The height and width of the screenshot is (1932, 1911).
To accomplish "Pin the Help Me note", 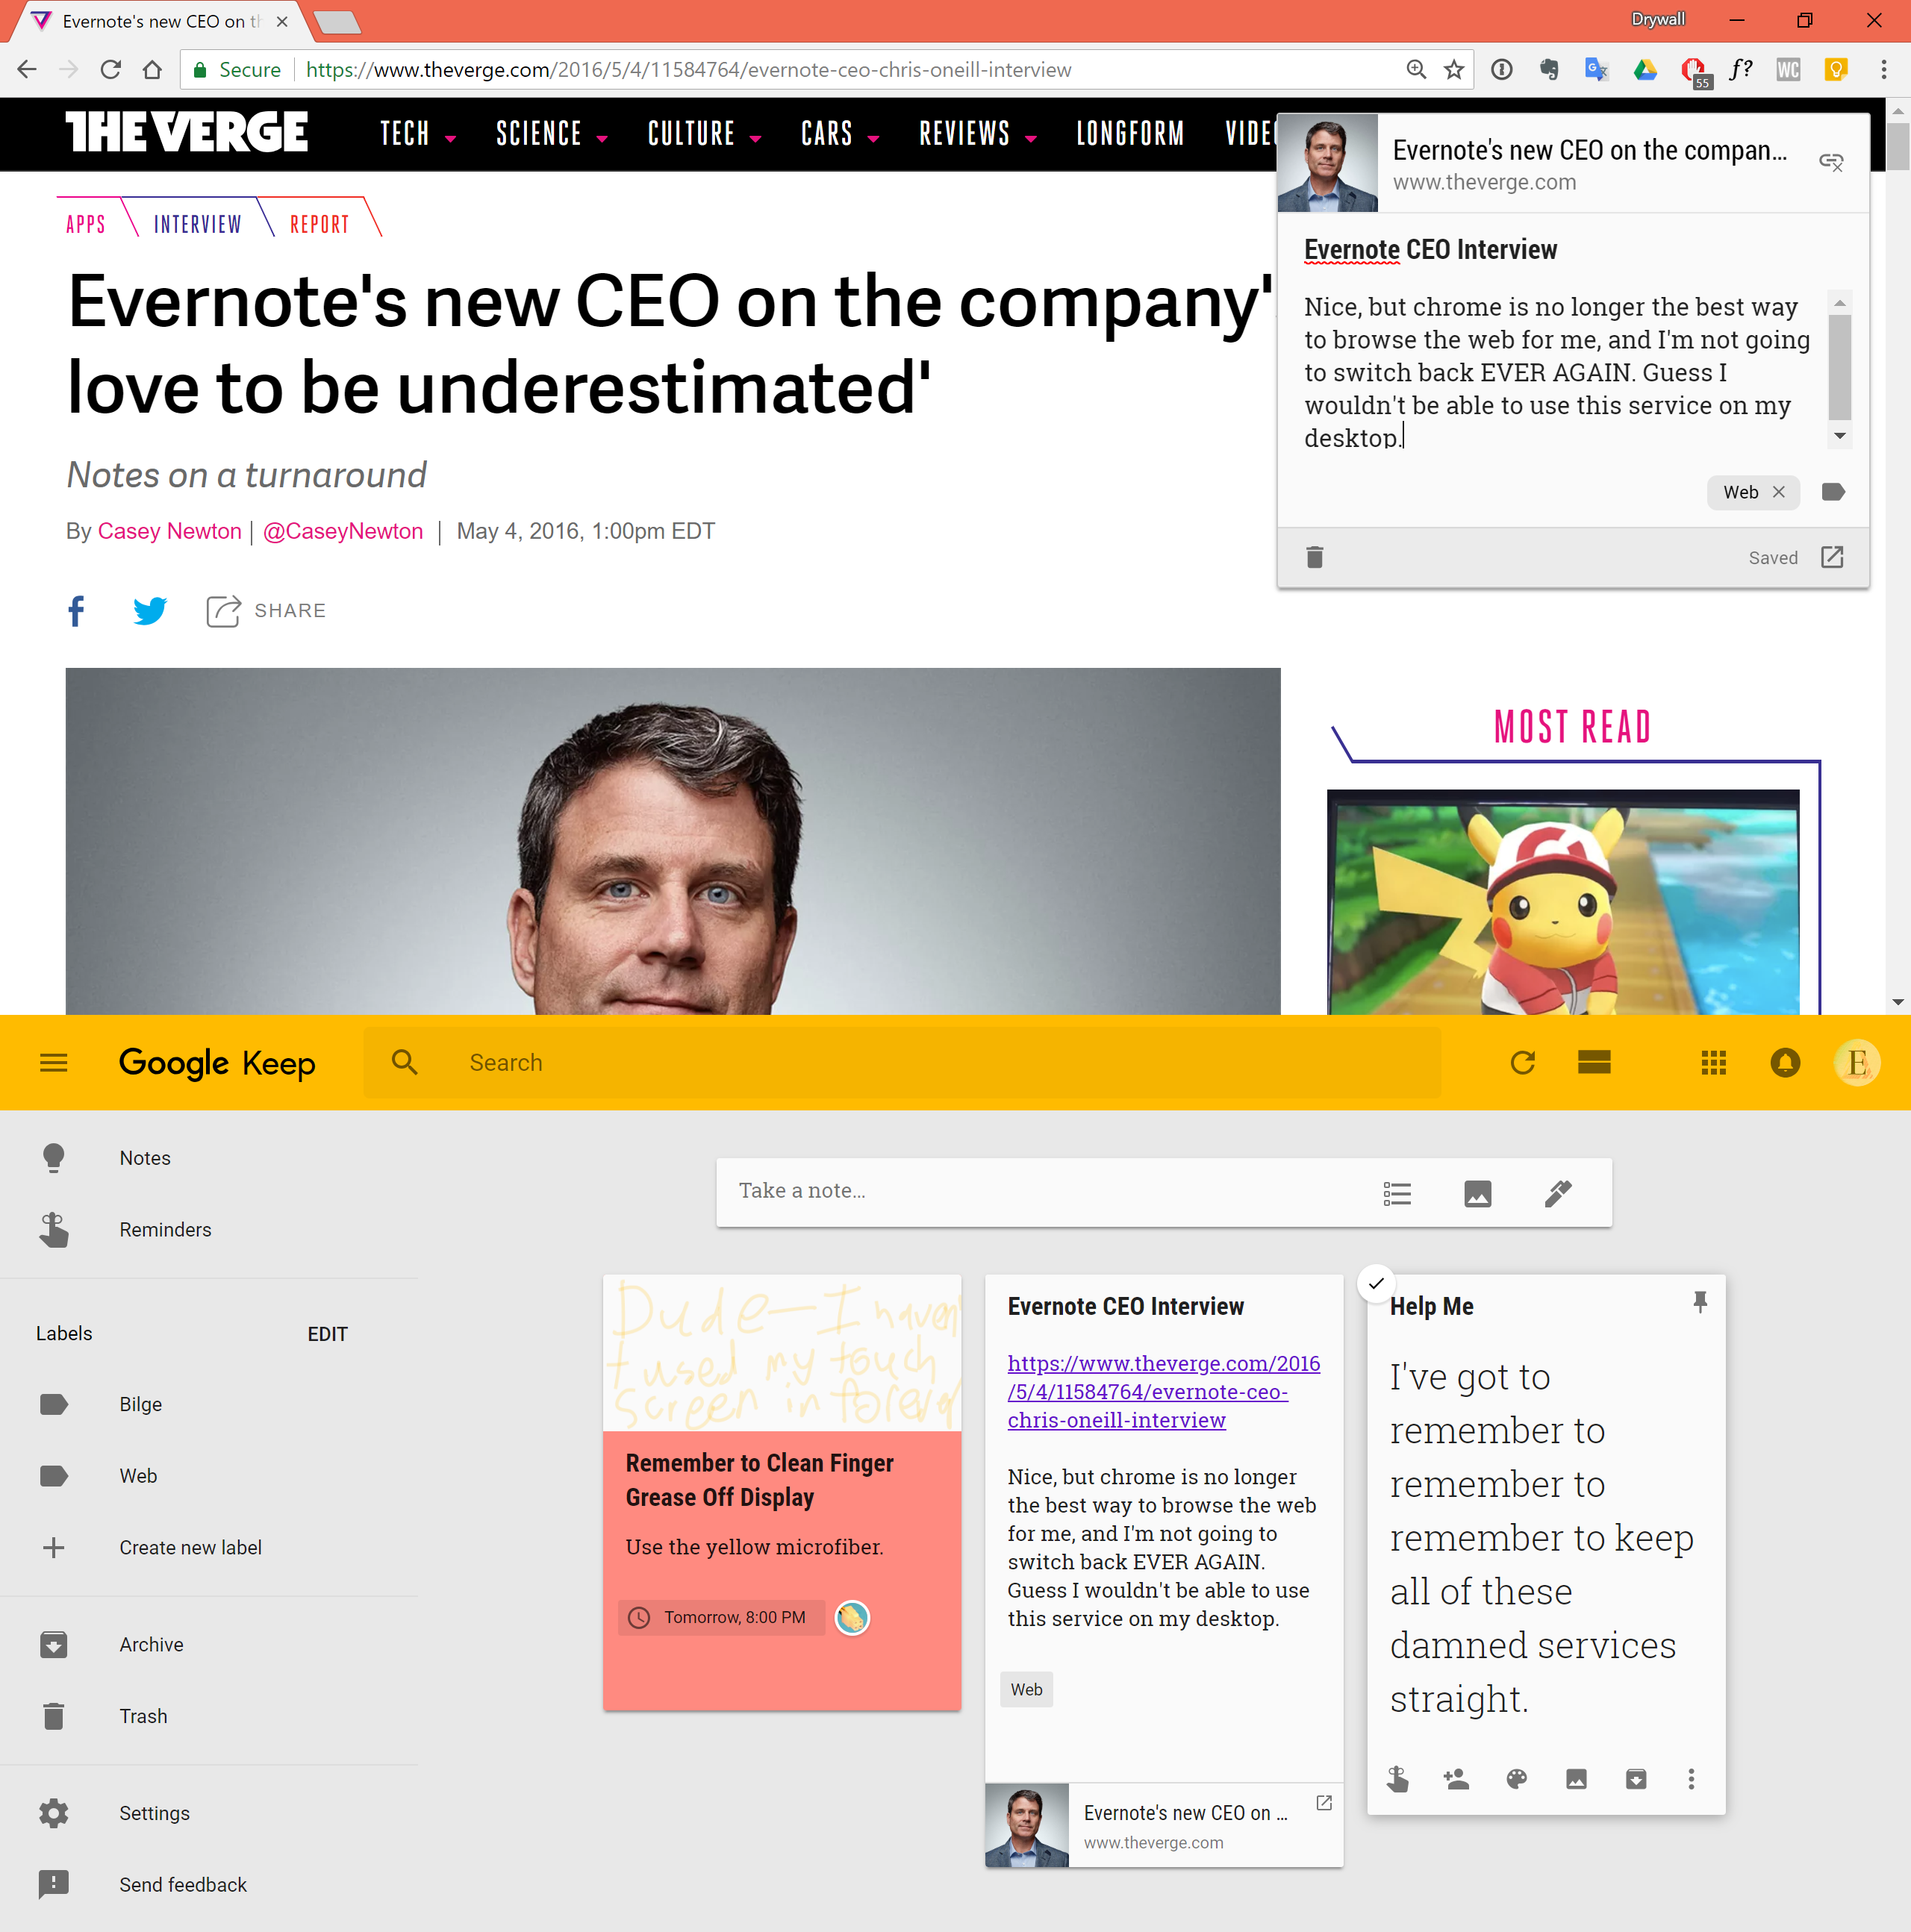I will click(x=1699, y=1302).
